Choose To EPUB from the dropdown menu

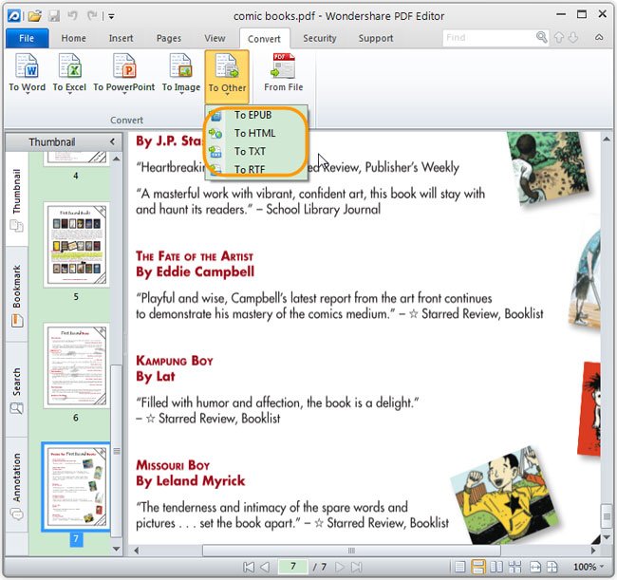pos(252,115)
